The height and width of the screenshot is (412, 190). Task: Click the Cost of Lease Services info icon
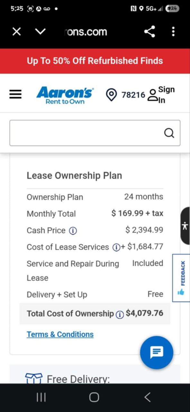(x=115, y=247)
